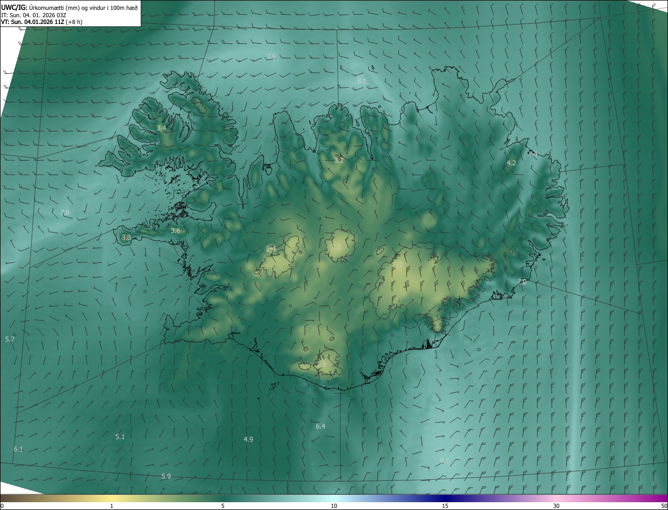
Task: Click the initial time line 'IT: Sun. 04. 01. 2026 03Z'
Action: pos(34,15)
